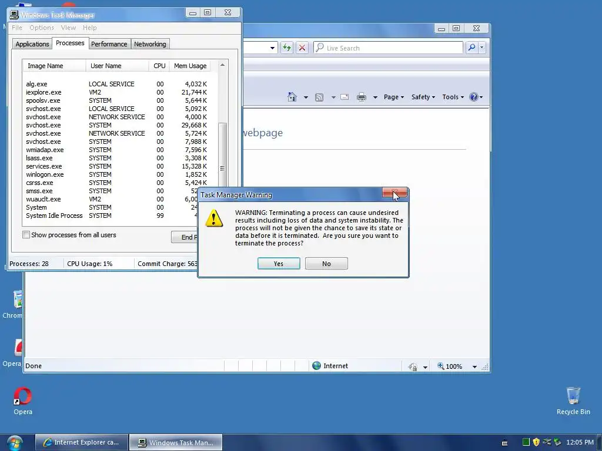The image size is (602, 451).
Task: Open Task Manager Options menu
Action: [42, 28]
